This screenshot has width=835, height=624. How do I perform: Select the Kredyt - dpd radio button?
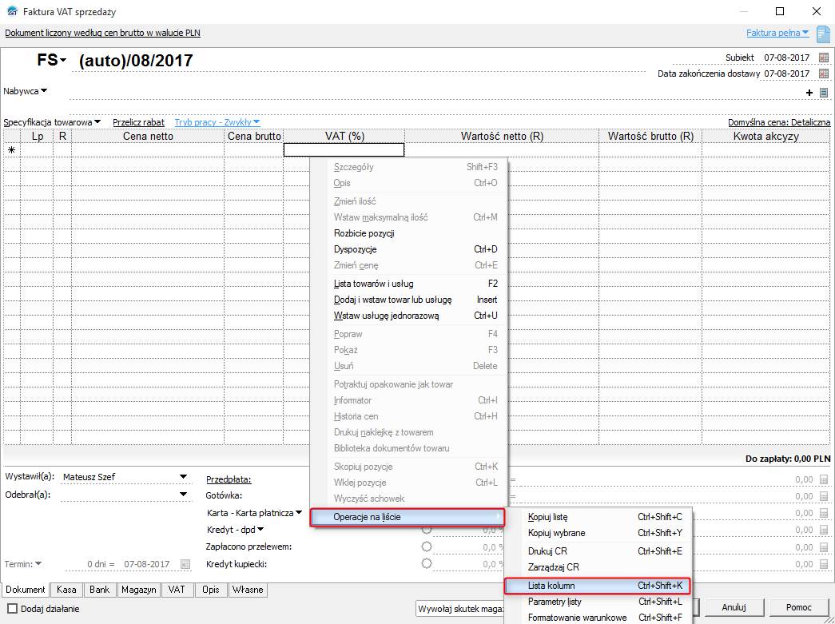pos(427,530)
